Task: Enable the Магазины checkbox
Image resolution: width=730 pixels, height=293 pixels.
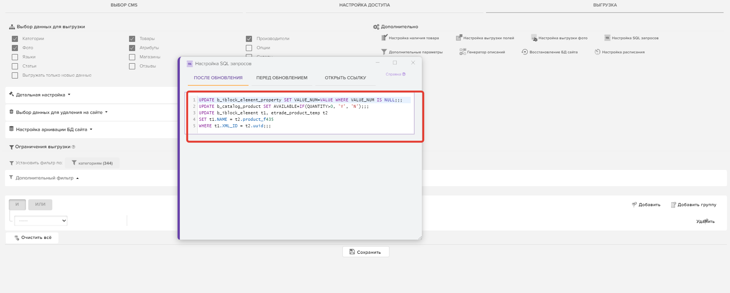Action: [x=132, y=57]
